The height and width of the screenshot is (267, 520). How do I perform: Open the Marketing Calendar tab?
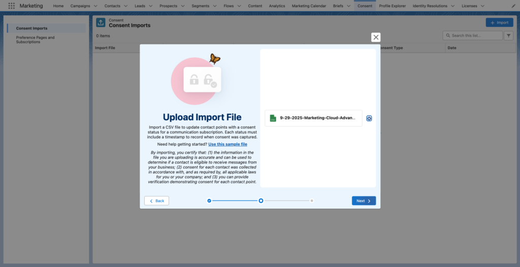[309, 6]
